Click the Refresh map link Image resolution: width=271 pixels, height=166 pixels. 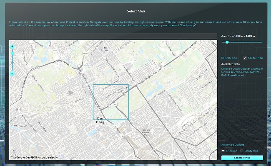(229, 58)
